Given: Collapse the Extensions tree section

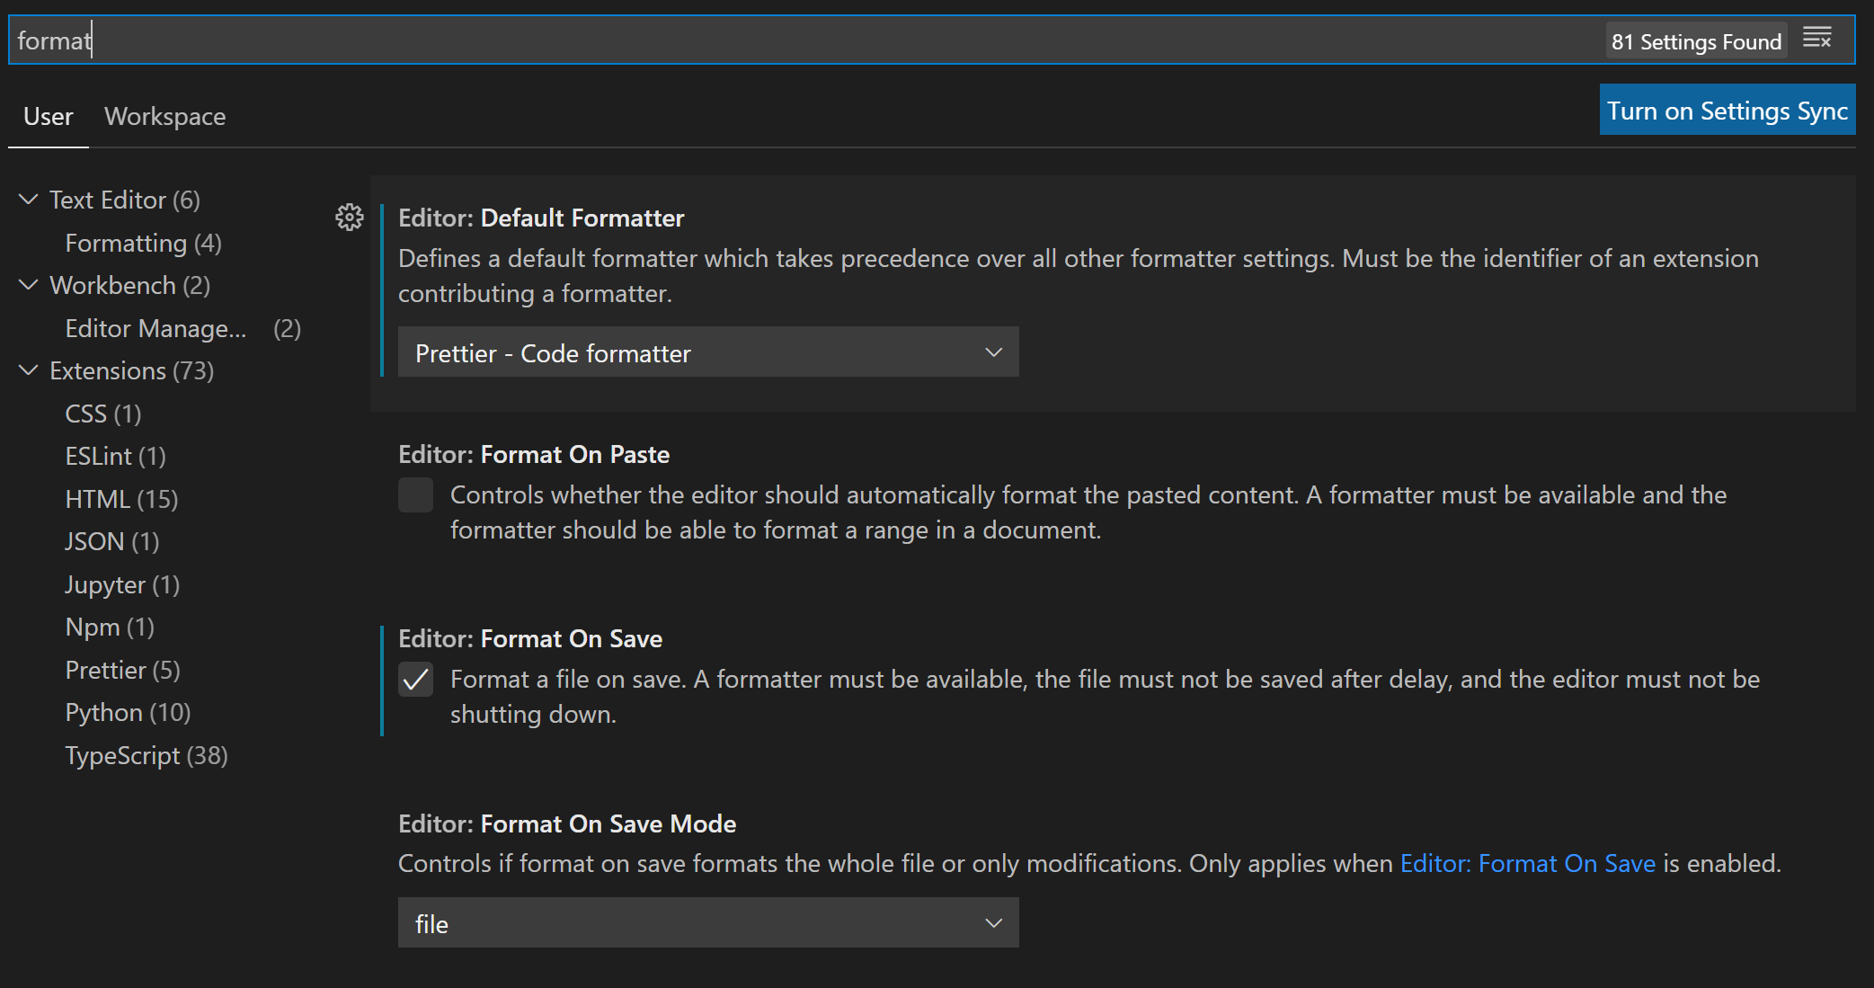Looking at the screenshot, I should pos(29,370).
